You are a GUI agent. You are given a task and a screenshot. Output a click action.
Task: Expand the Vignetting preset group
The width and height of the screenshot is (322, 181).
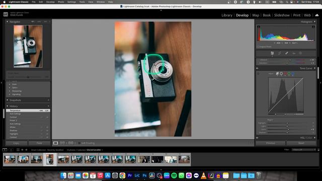click(10, 95)
